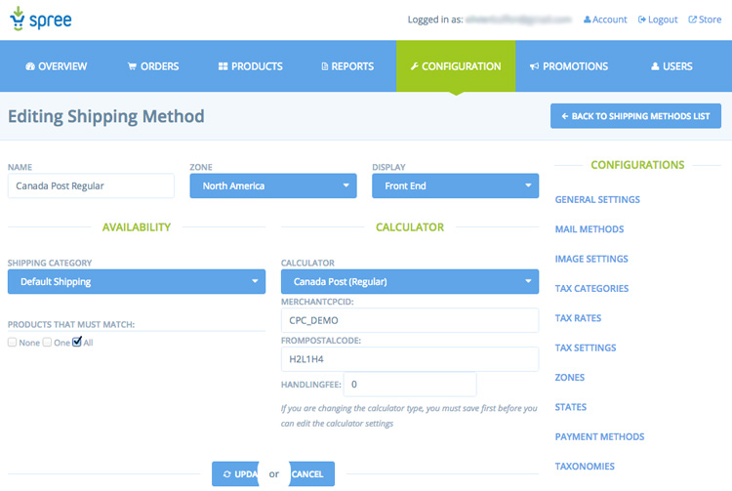Open Tax Settings in sidebar
The image size is (732, 491).
click(x=586, y=348)
